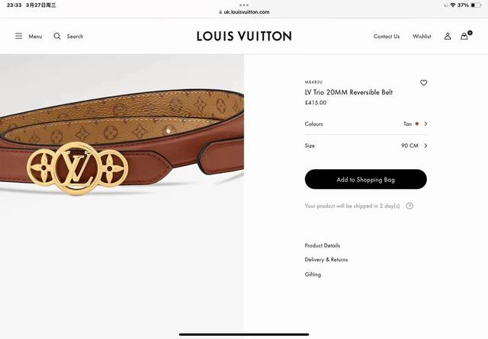Expand the Colours option chevron

(x=425, y=123)
